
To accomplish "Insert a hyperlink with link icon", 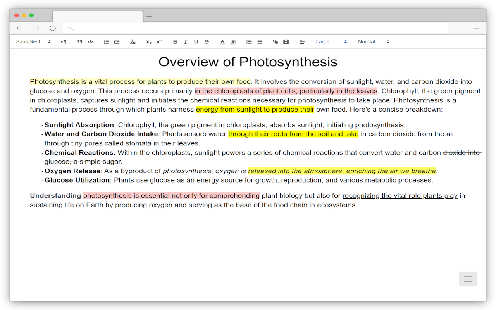I will [x=276, y=42].
